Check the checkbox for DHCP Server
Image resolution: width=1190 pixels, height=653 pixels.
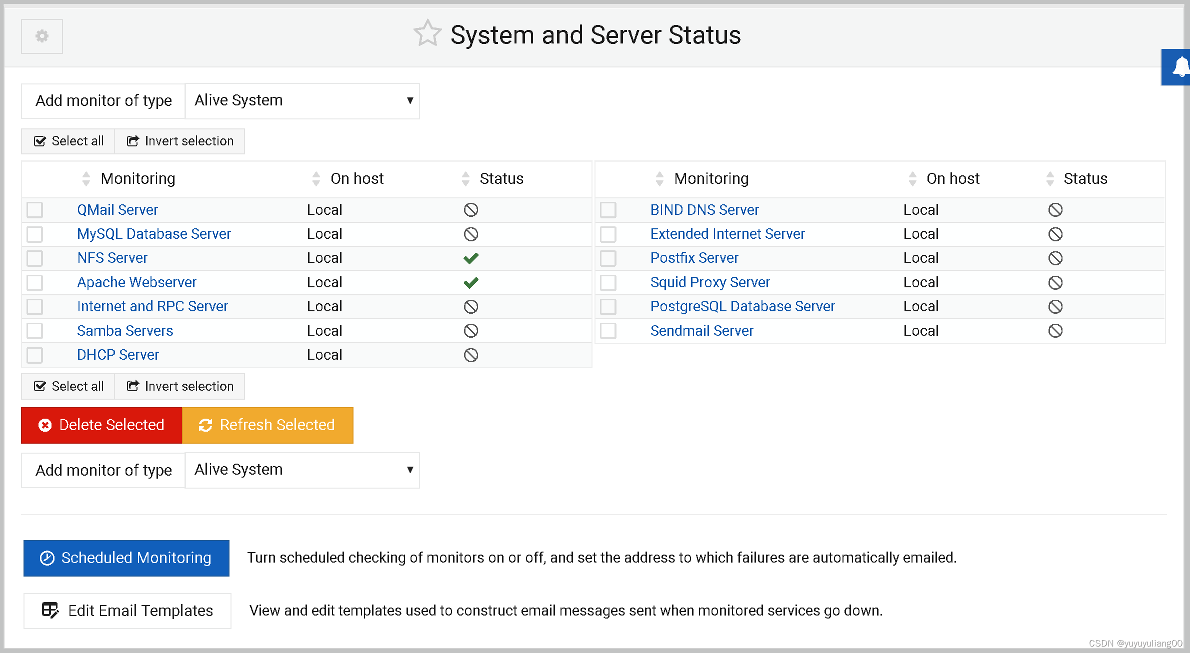(x=34, y=355)
